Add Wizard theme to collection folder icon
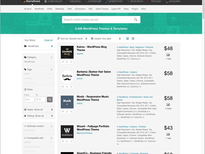This screenshot has width=205, height=154. [67, 141]
